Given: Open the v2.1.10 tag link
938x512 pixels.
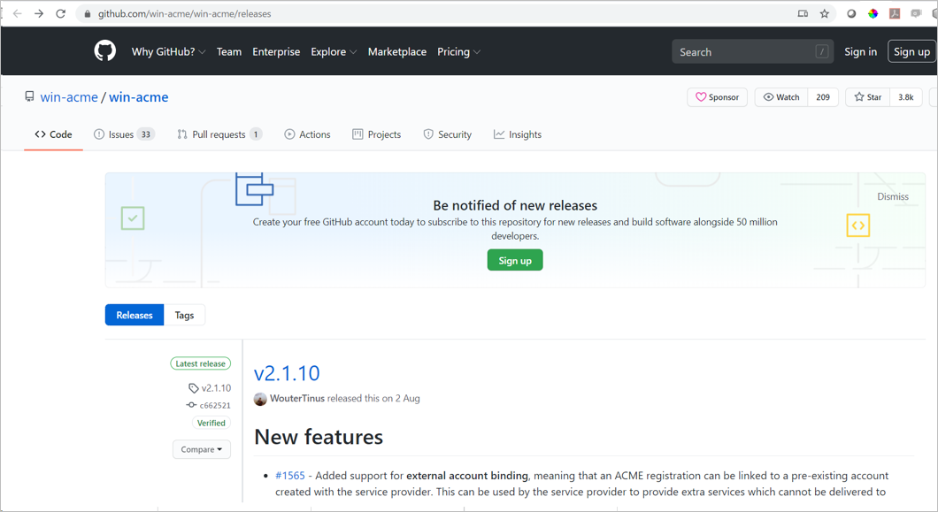Looking at the screenshot, I should pos(210,387).
